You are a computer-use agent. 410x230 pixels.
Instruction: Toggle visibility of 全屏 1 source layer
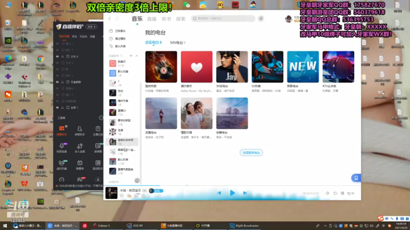pyautogui.click(x=57, y=107)
